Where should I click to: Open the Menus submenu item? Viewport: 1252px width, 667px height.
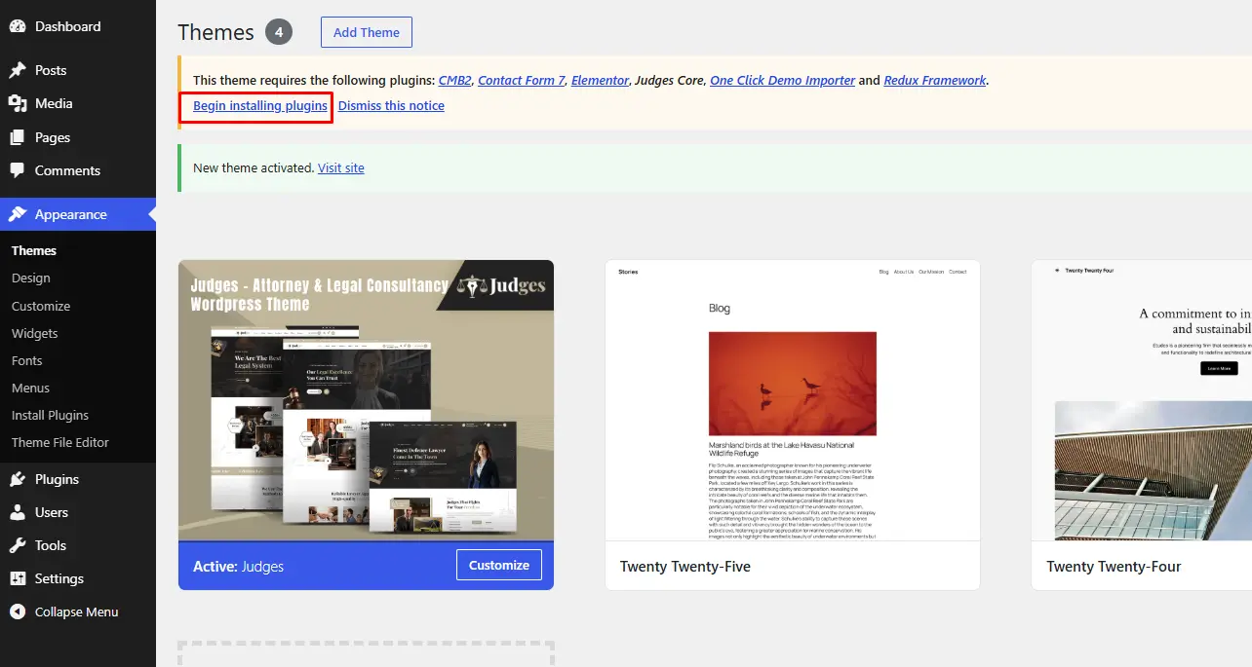click(x=31, y=388)
